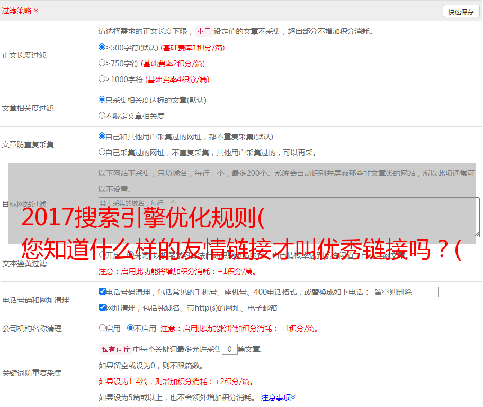Viewport: 483px width, 407px height.
Task: Click the 正文长度过滤 row label
Action: [x=24, y=55]
